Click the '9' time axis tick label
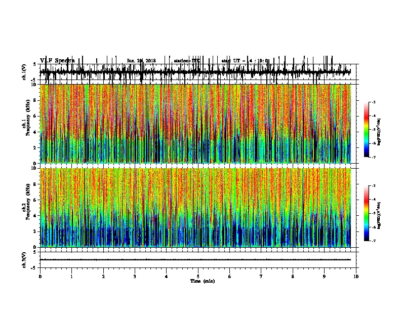Screen dimensions: 401x310 coord(324,277)
